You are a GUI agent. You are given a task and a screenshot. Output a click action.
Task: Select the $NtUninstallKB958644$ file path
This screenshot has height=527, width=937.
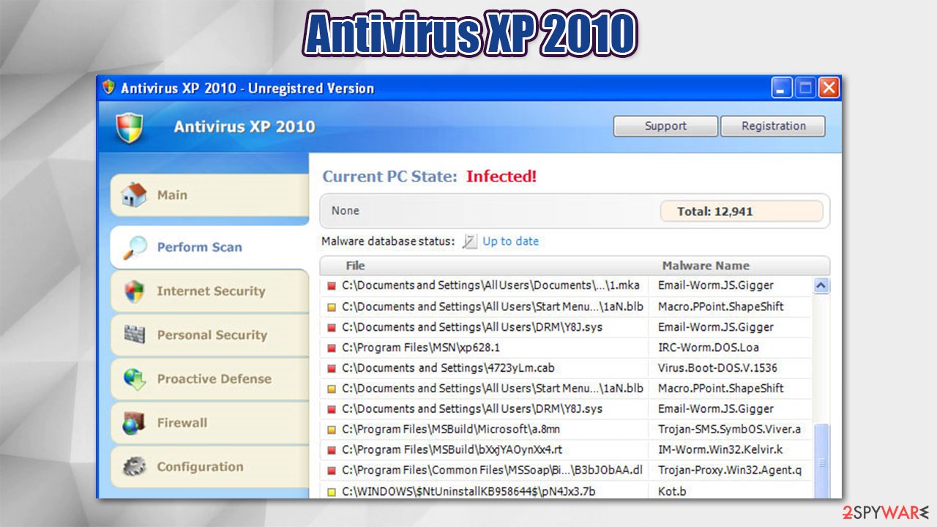pyautogui.click(x=468, y=491)
